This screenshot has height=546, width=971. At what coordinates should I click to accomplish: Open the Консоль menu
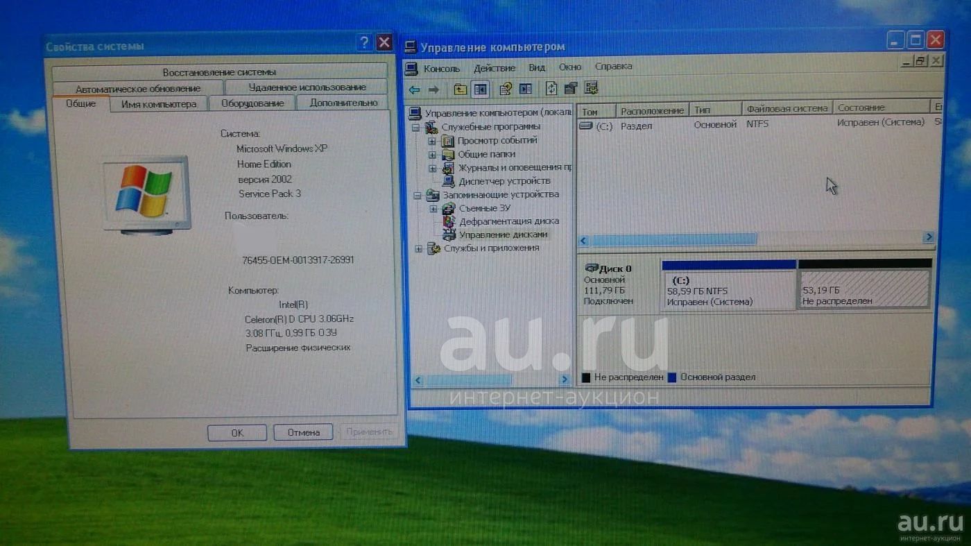[442, 68]
